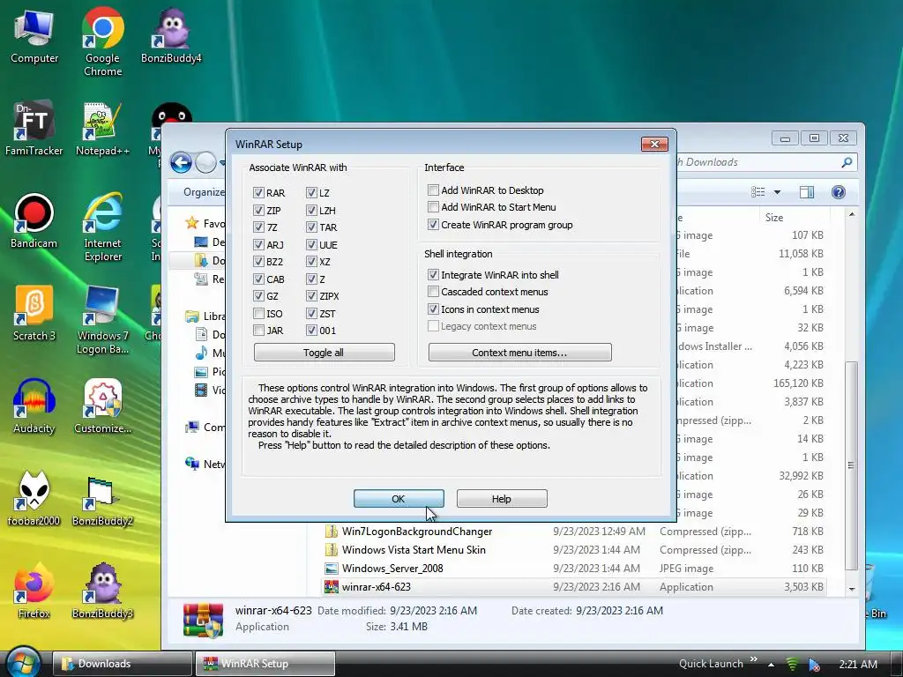Click the Help button in WinRAR Setup
Viewport: 903px width, 677px height.
click(x=502, y=499)
